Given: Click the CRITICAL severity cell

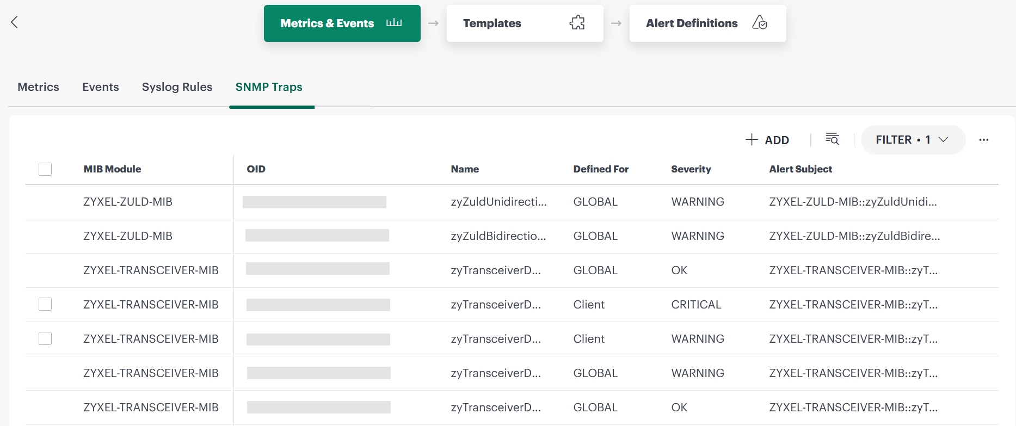Looking at the screenshot, I should [x=696, y=305].
